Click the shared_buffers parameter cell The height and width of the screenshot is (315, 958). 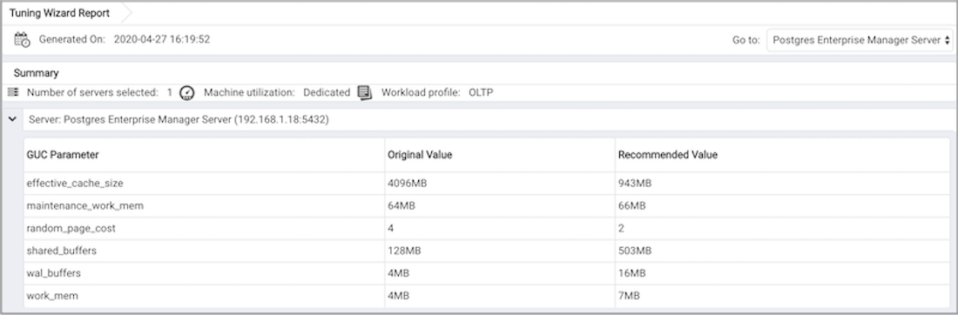(204, 251)
